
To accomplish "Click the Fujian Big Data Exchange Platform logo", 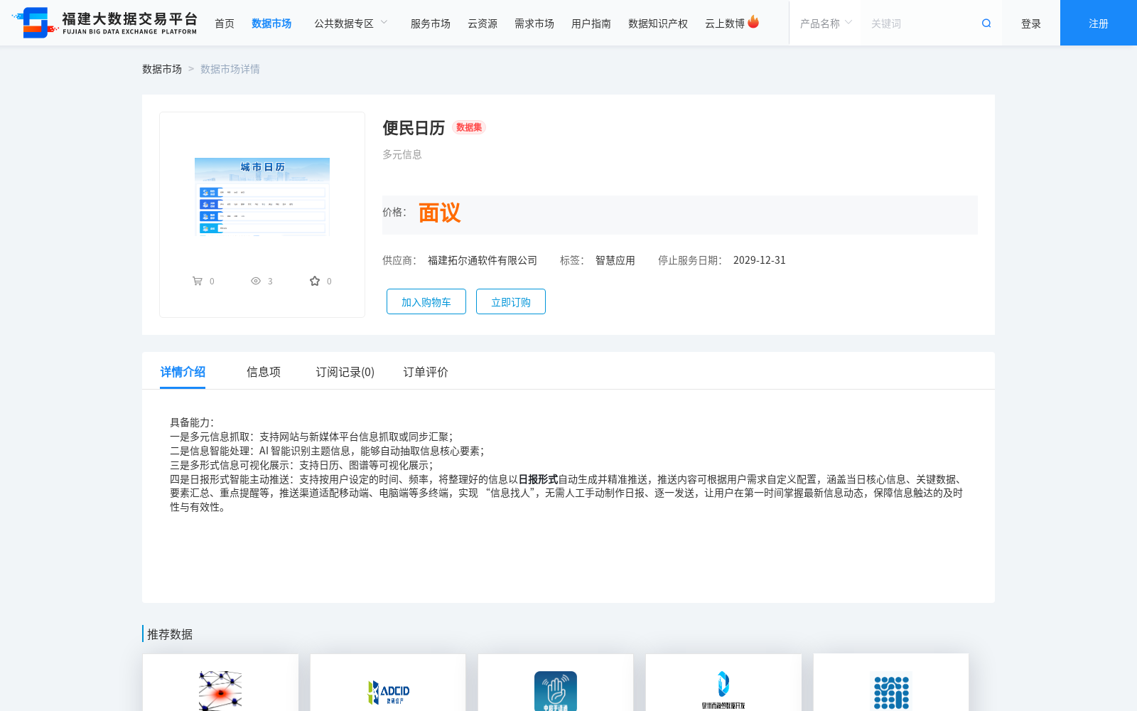I will 104,23.
